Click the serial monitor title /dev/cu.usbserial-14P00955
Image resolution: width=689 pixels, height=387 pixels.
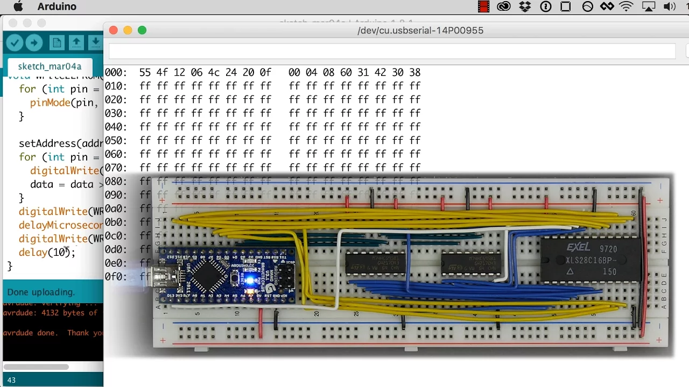point(420,31)
